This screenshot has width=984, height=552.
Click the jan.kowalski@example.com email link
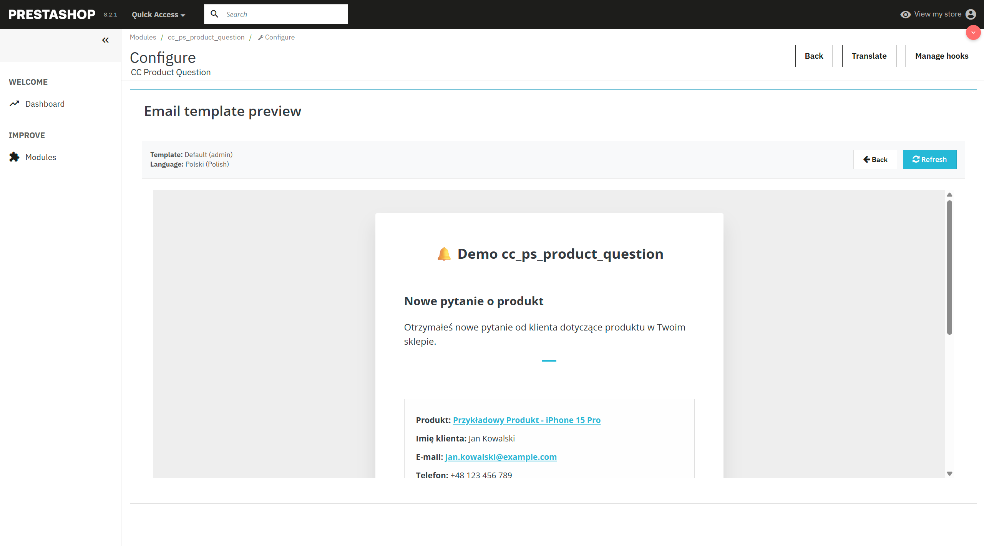pos(501,457)
